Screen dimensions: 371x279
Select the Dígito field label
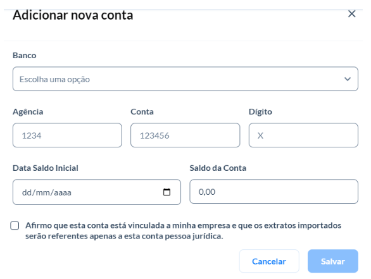point(260,112)
